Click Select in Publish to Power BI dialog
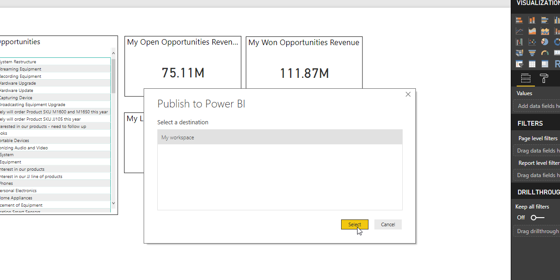This screenshot has width=560, height=280. tap(355, 224)
